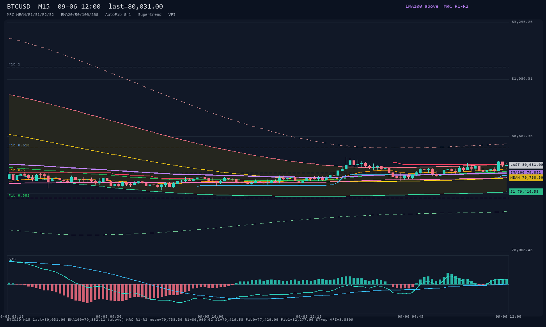
Task: Click the 'Fib 1' level label
Action: pyautogui.click(x=14, y=64)
